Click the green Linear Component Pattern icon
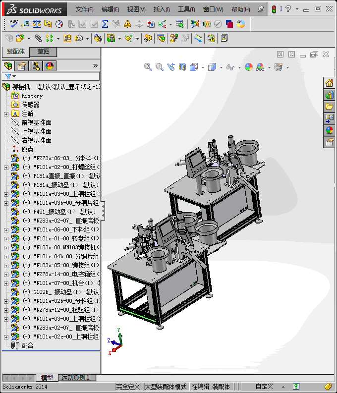337x393 pixels. point(50,38)
